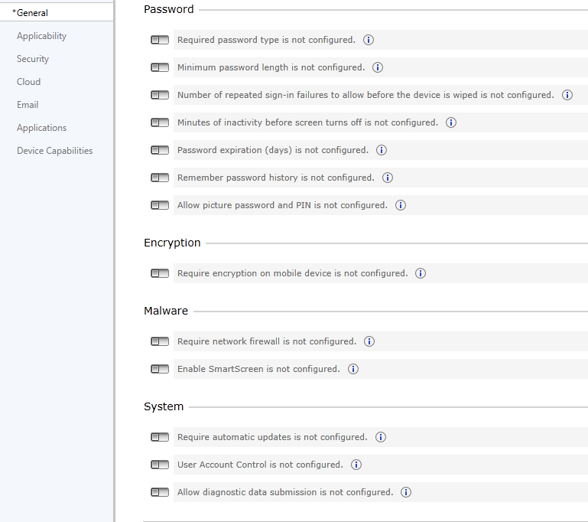
Task: Switch to the Security section
Action: [33, 59]
